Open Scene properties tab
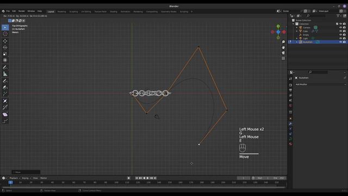Image resolution: width=348 pixels, height=196 pixels. [290, 100]
